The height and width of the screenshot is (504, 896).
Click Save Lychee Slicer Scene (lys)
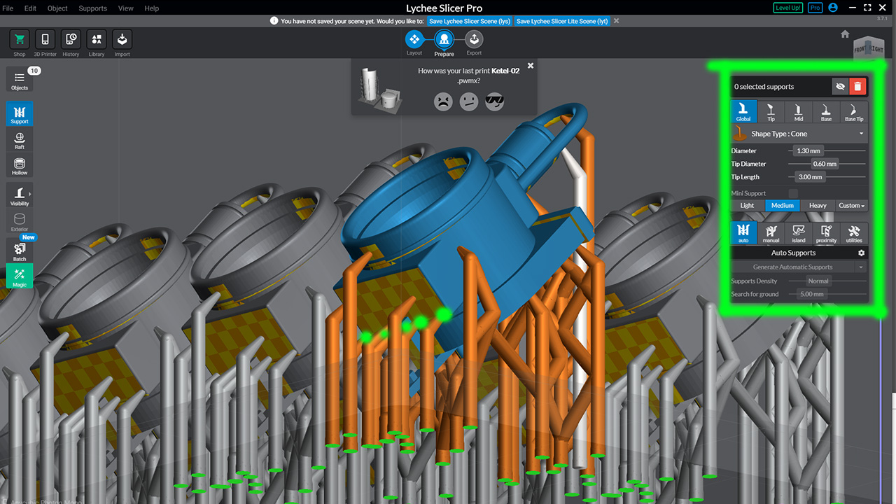click(x=469, y=21)
